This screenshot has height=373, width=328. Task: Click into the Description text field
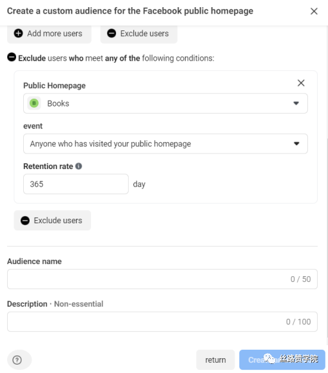click(x=162, y=321)
